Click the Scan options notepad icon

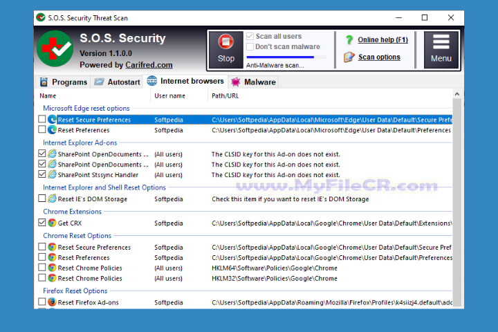pos(349,57)
